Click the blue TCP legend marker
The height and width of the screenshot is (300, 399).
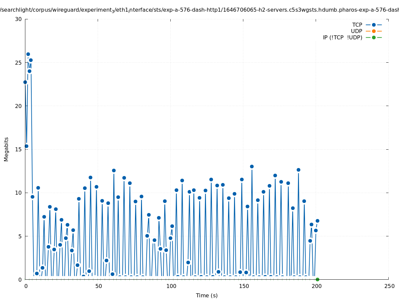(x=374, y=25)
